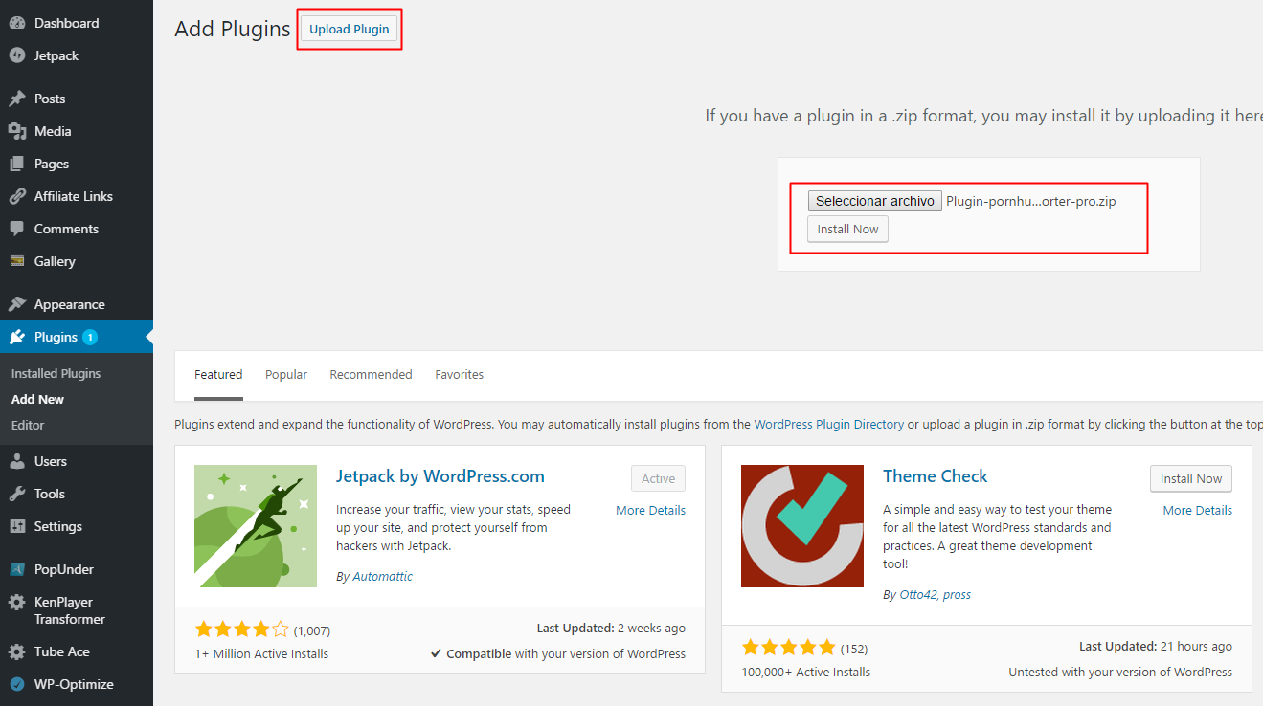Screen dimensions: 1263x706
Task: Click the KenPlayer Transformer gear icon
Action: (17, 603)
